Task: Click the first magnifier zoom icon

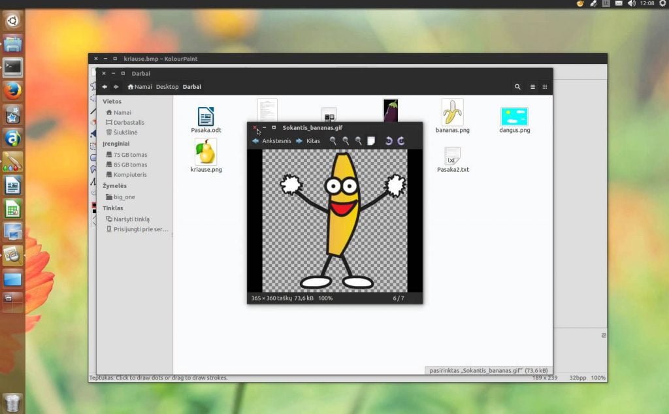Action: click(x=333, y=140)
